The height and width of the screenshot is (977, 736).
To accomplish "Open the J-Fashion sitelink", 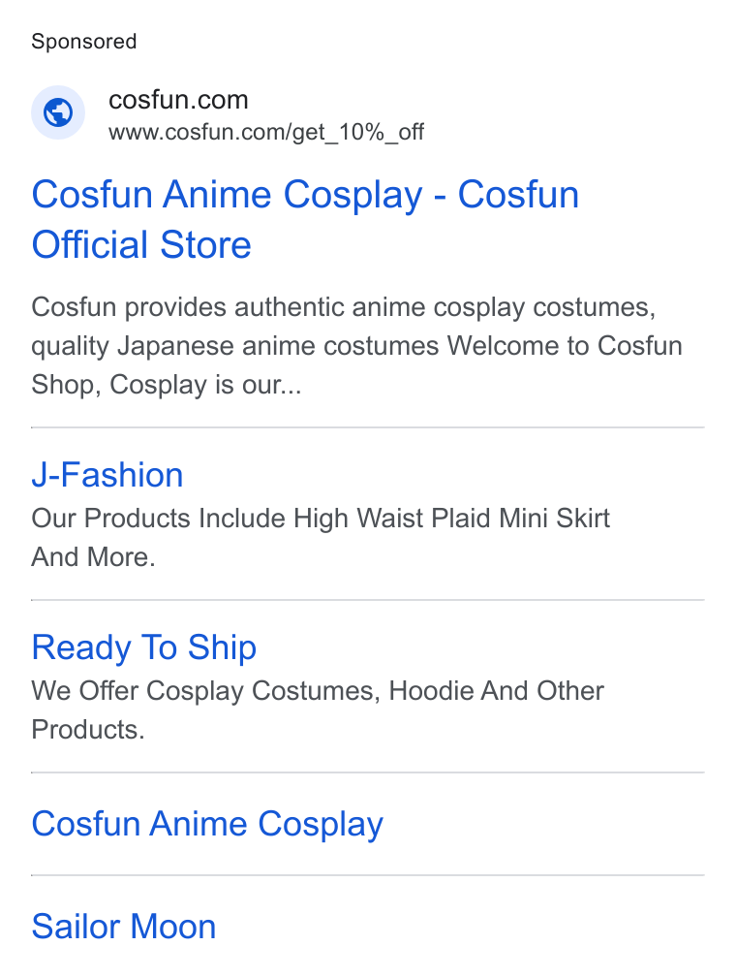I will pos(107,475).
